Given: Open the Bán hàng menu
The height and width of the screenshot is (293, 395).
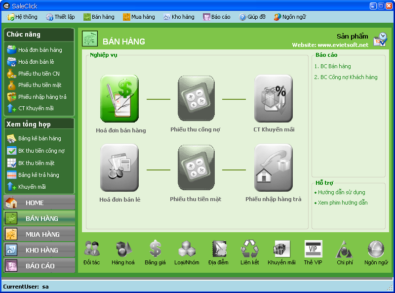Looking at the screenshot, I should coord(99,17).
